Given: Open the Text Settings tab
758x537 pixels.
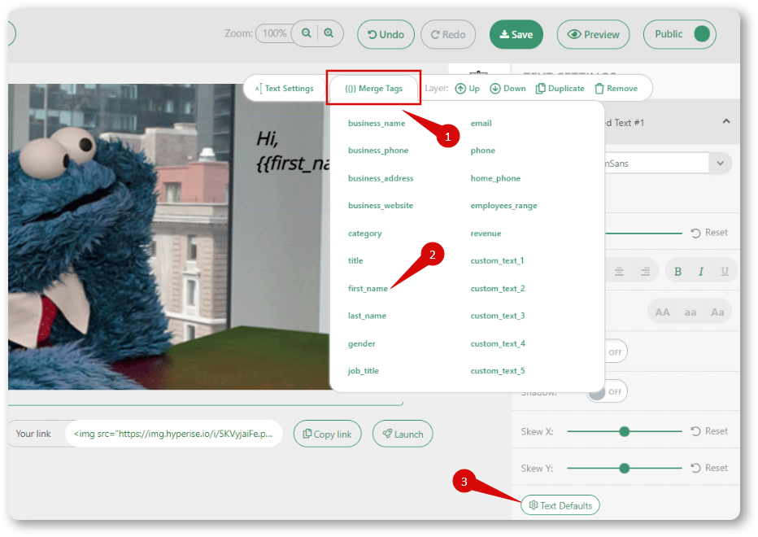Looking at the screenshot, I should click(x=285, y=89).
